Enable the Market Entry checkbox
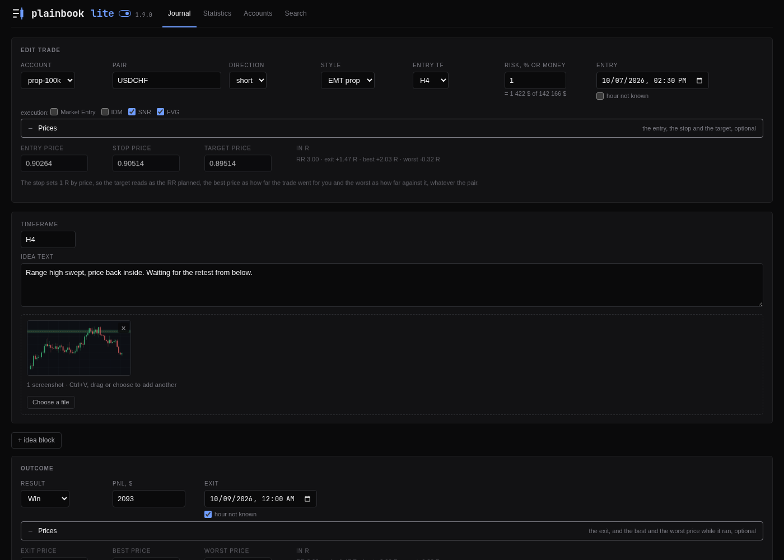The width and height of the screenshot is (784, 560). [54, 111]
